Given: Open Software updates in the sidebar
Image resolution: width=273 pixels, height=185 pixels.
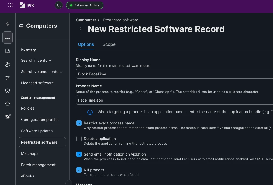Looking at the screenshot, I should 37,131.
